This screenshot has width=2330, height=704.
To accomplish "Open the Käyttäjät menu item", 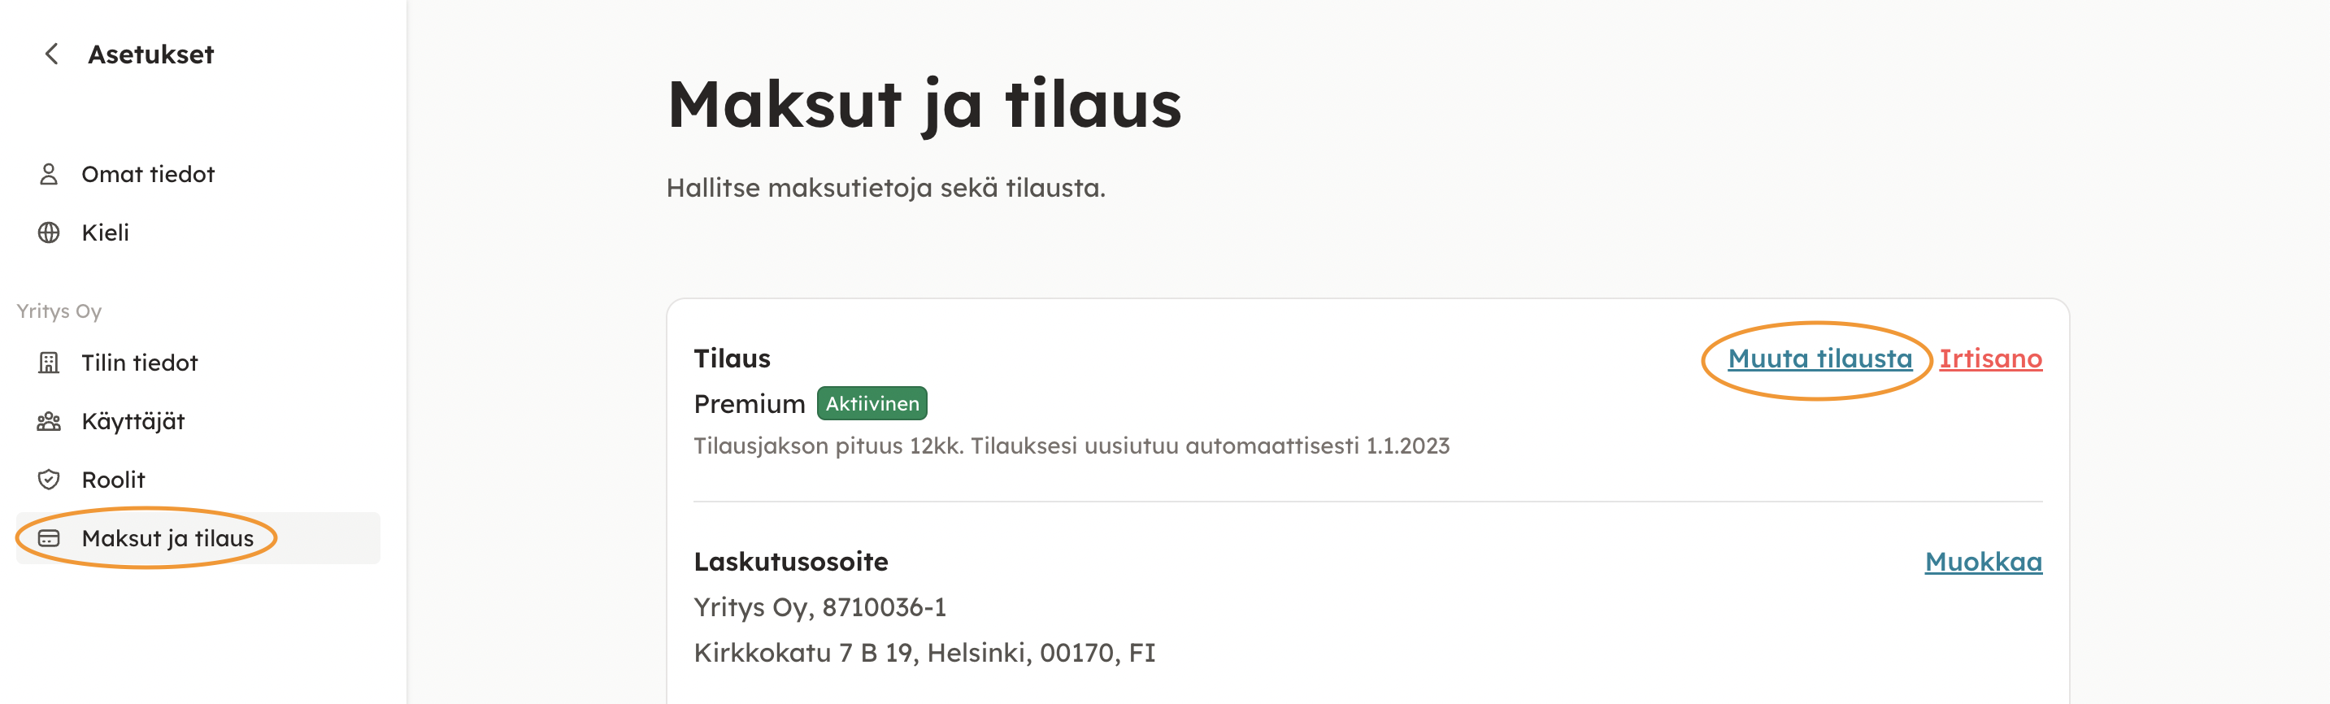I will click(133, 422).
